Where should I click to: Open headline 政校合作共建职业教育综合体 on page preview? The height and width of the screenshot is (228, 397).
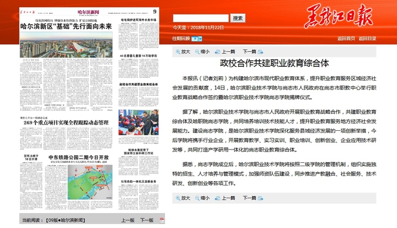(139, 84)
